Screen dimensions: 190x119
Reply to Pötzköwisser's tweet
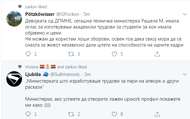pos(28,54)
